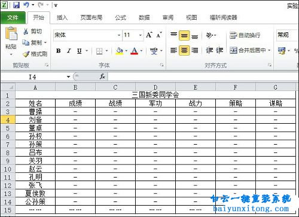Viewport: 299px width, 217px height.
Task: Click the Decrease Indent icon
Action: coord(209,50)
